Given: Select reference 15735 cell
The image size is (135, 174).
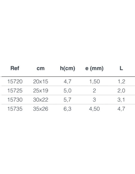Looking at the screenshot, I should click(15, 109).
